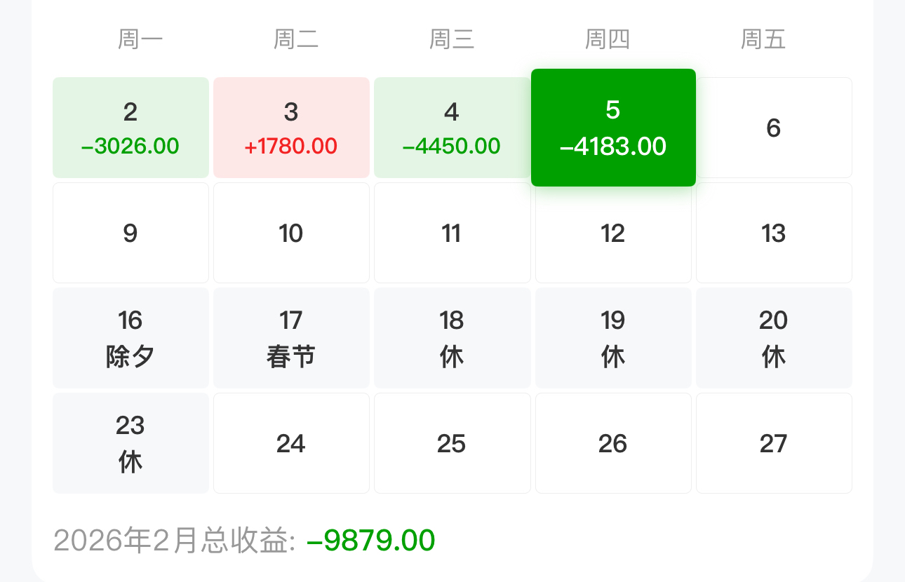Select day 16 labeled 除夕
The height and width of the screenshot is (582, 905).
(130, 338)
